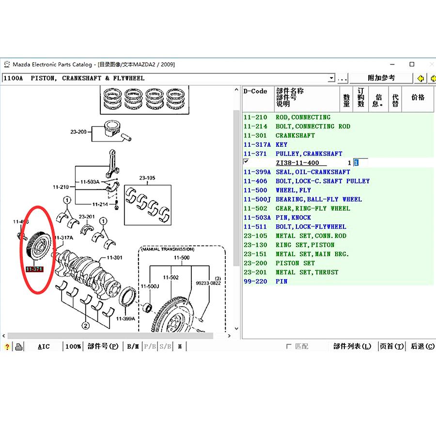This screenshot has height=436, width=436.
Task: Select 23-151 METAL SET,MAIN BRG. row
Action: point(338,254)
